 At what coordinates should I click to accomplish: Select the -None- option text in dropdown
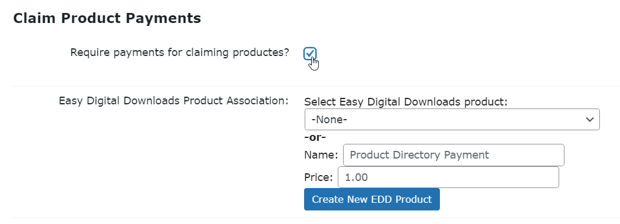coord(329,119)
